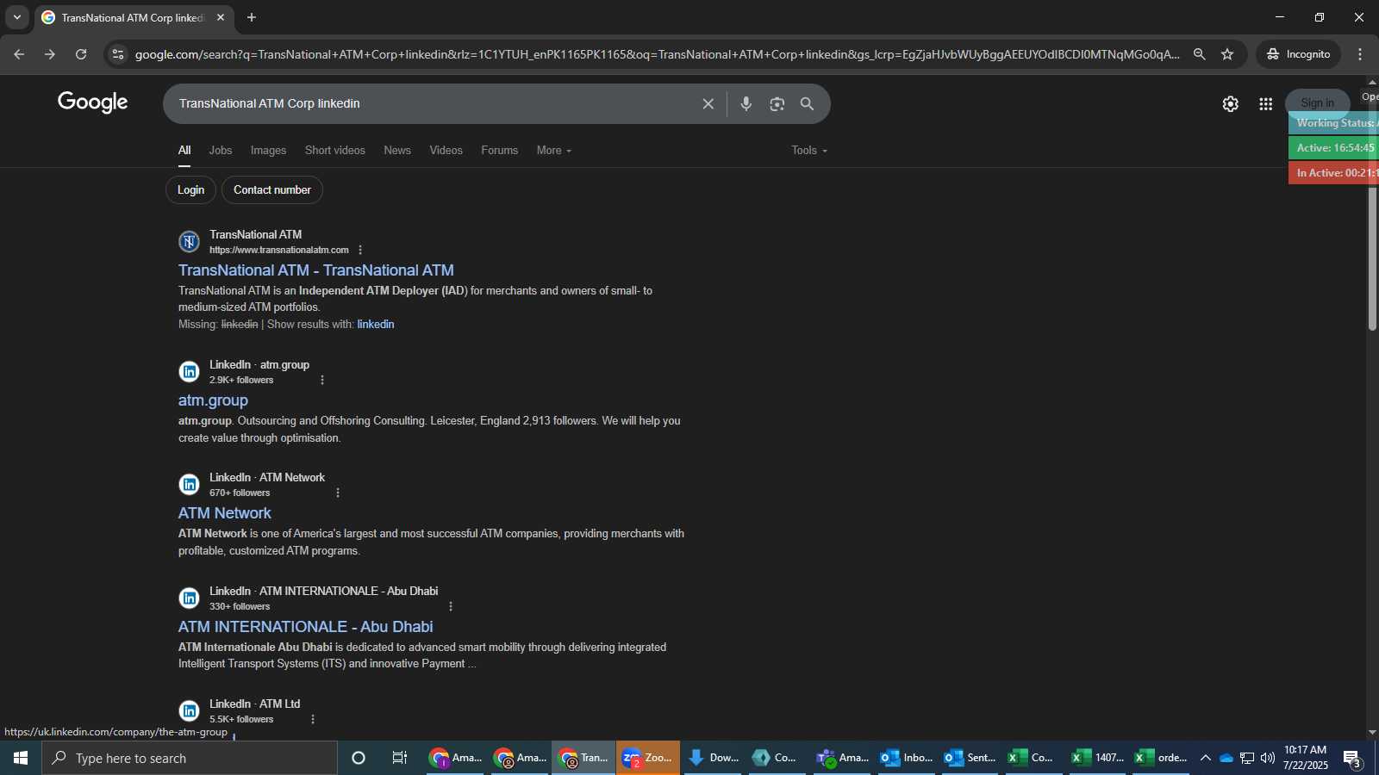Switch to the Videos tab
The height and width of the screenshot is (775, 1379).
tap(446, 150)
